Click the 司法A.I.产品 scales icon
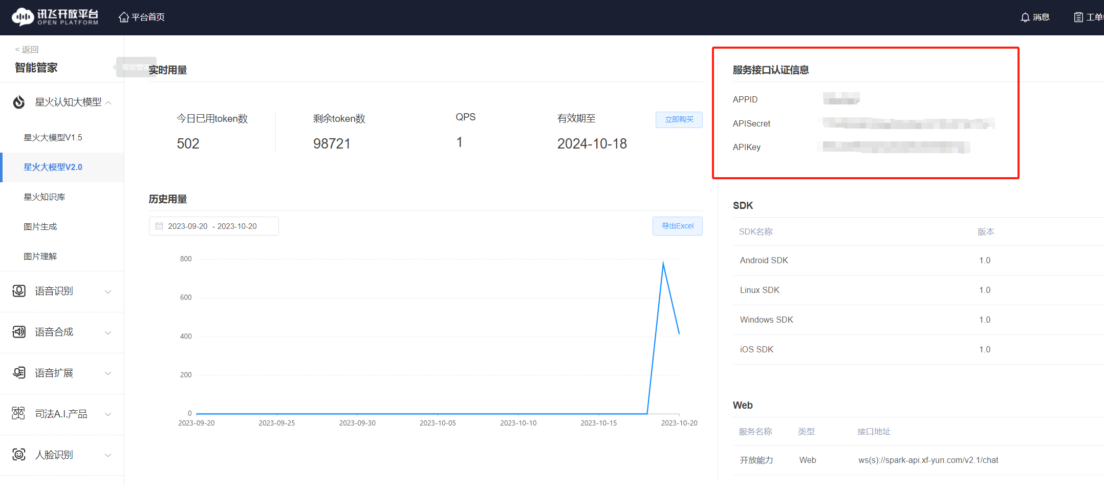Viewport: 1104px width, 486px height. 18,413
